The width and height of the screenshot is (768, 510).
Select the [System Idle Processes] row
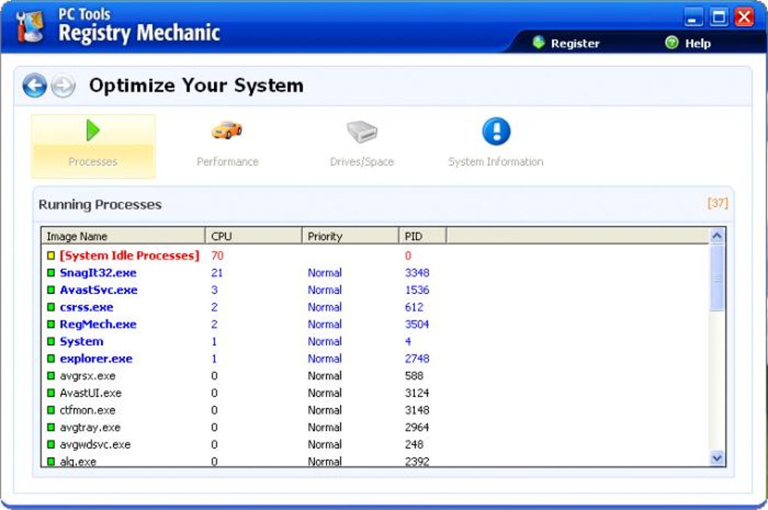[x=375, y=256]
